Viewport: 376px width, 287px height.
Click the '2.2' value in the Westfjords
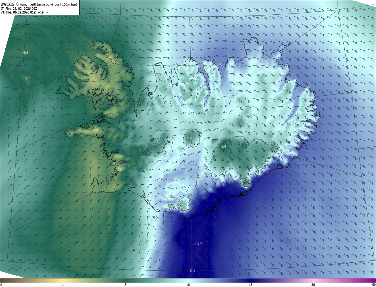(x=90, y=72)
